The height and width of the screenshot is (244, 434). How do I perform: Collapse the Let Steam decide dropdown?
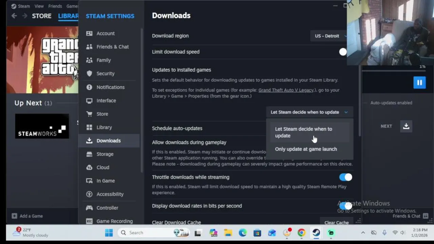pos(309,112)
